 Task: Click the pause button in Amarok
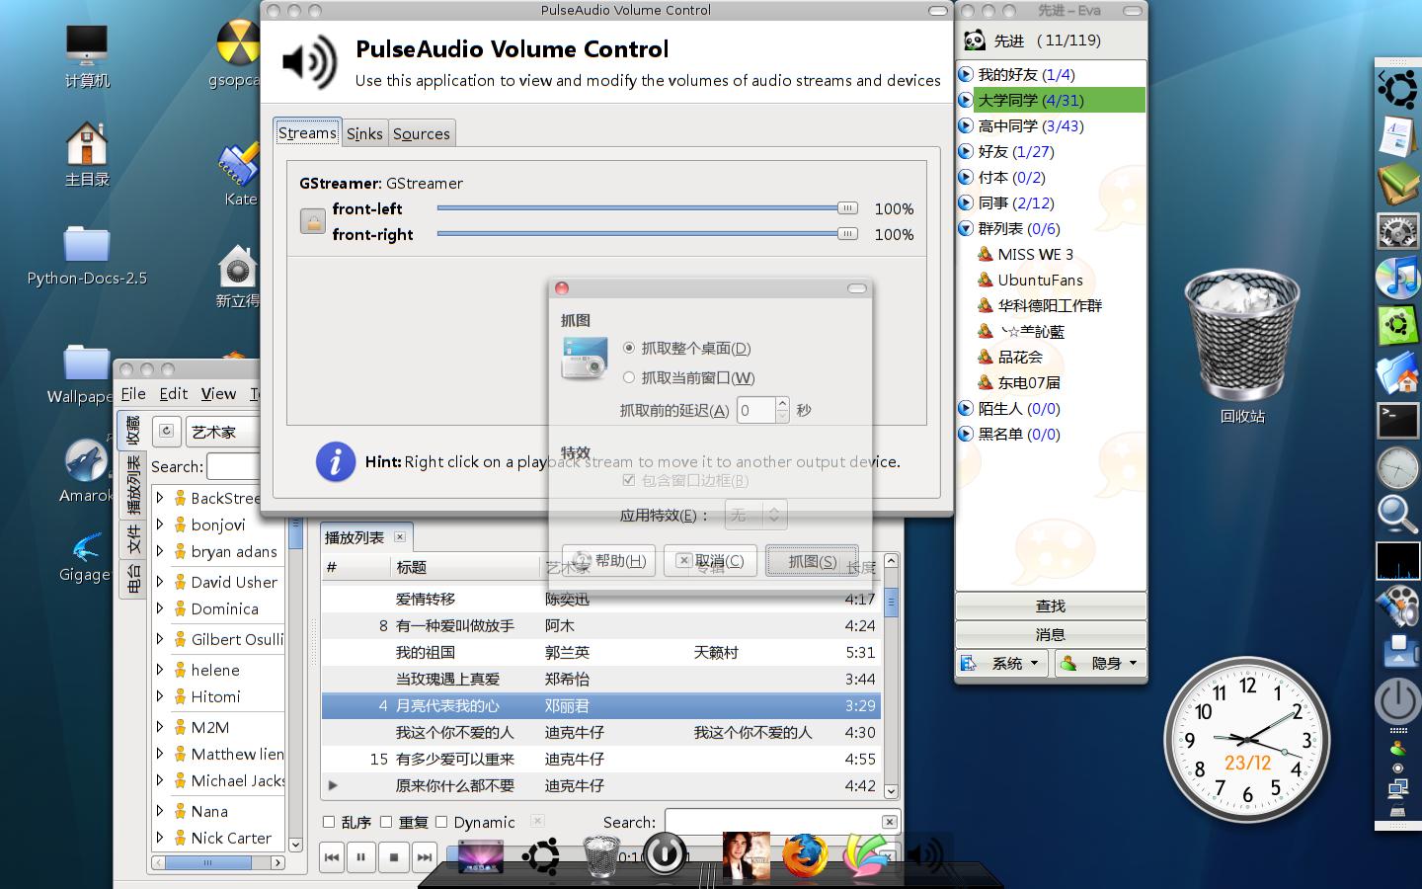(360, 857)
